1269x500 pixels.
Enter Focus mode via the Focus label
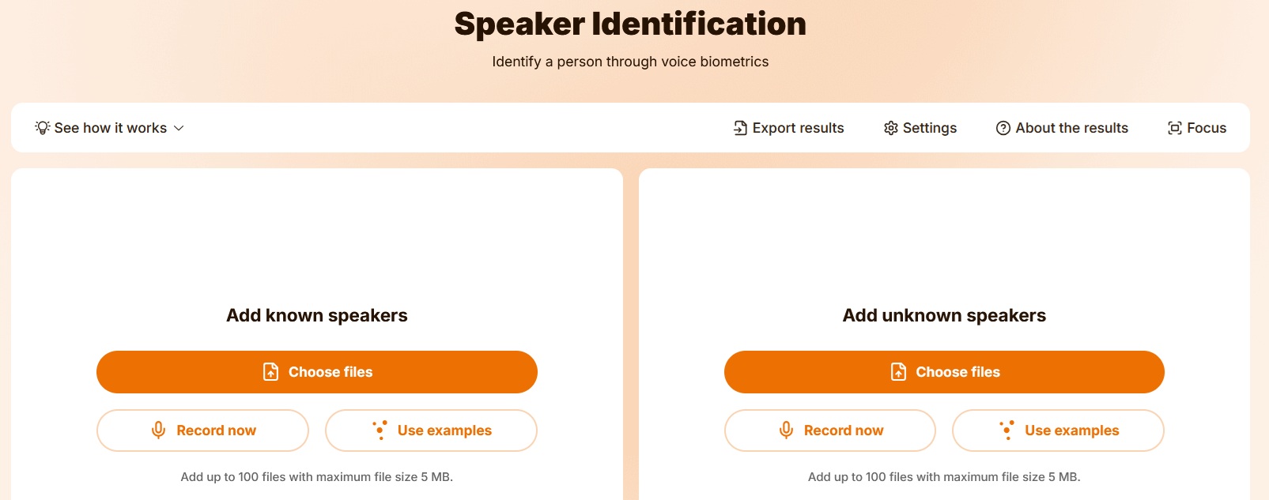(1207, 128)
